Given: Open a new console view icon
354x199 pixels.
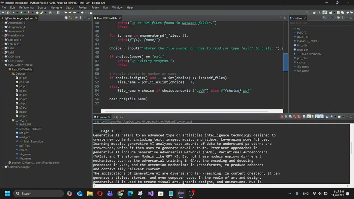Looking at the screenshot, I should coord(339,117).
